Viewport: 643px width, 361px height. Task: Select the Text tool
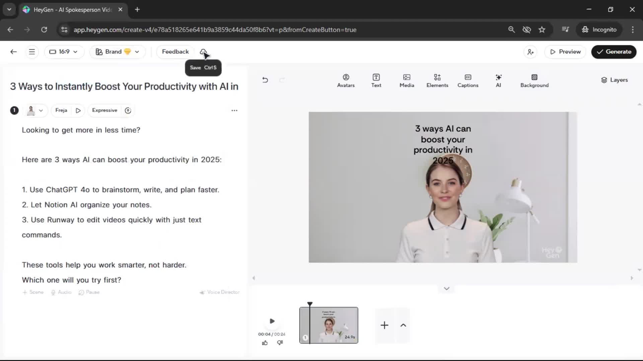coord(376,81)
